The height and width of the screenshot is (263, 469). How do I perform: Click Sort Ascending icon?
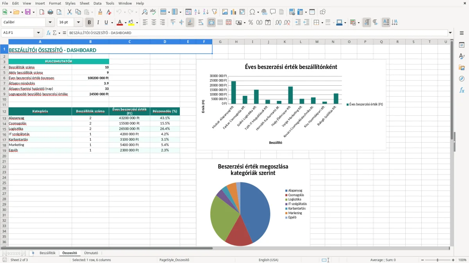(x=197, y=12)
